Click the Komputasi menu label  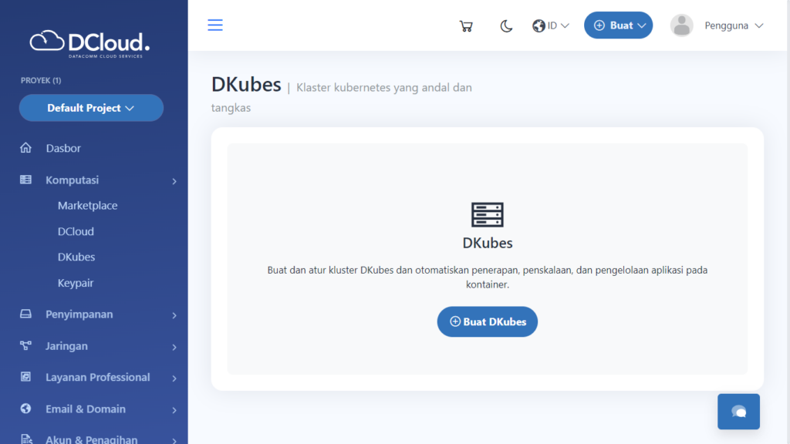(72, 180)
